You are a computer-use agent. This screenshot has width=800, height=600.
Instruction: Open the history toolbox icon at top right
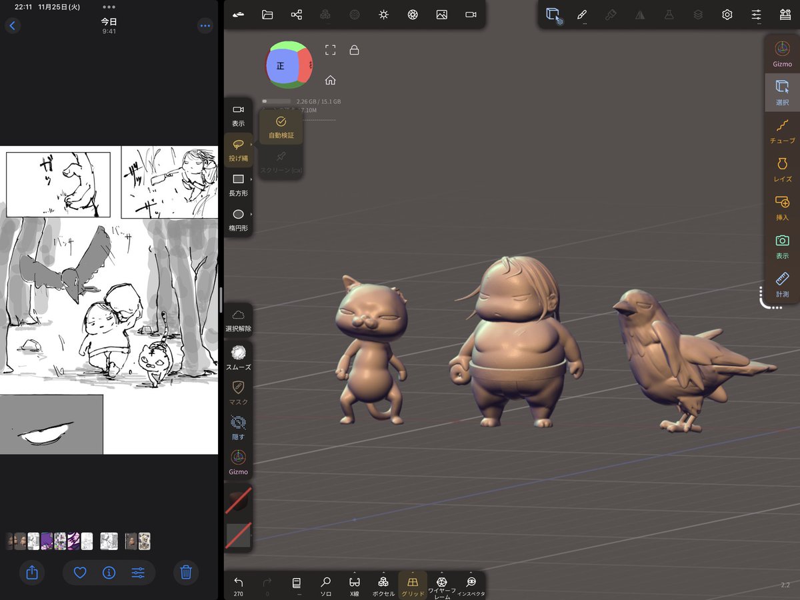[785, 15]
